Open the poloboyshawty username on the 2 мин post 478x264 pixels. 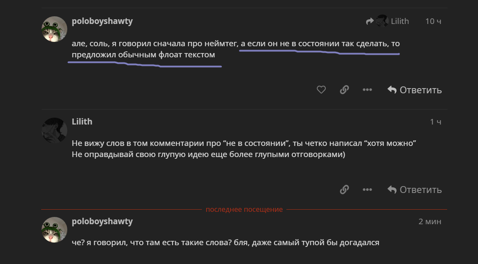[102, 221]
